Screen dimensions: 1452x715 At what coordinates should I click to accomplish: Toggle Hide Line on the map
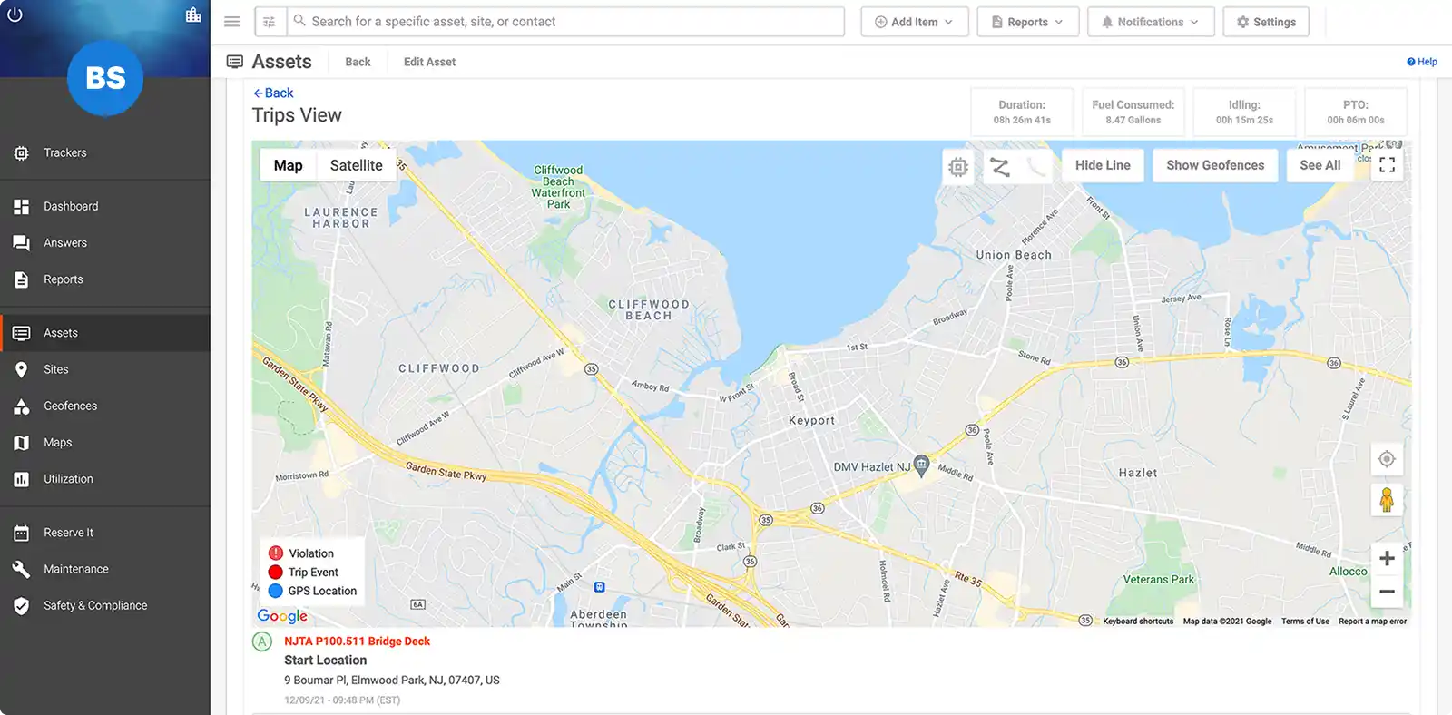pyautogui.click(x=1103, y=165)
